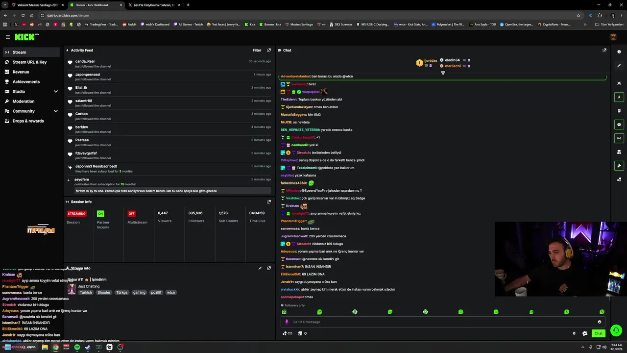Bookmark this page with star icon
Viewport: 627px width, 353px height.
(579, 15)
